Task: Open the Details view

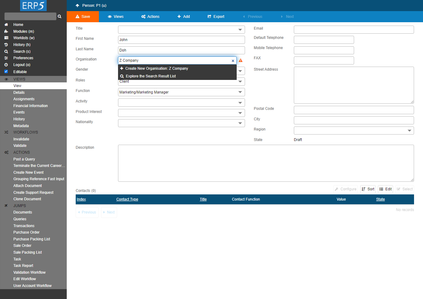Action: pos(33,93)
